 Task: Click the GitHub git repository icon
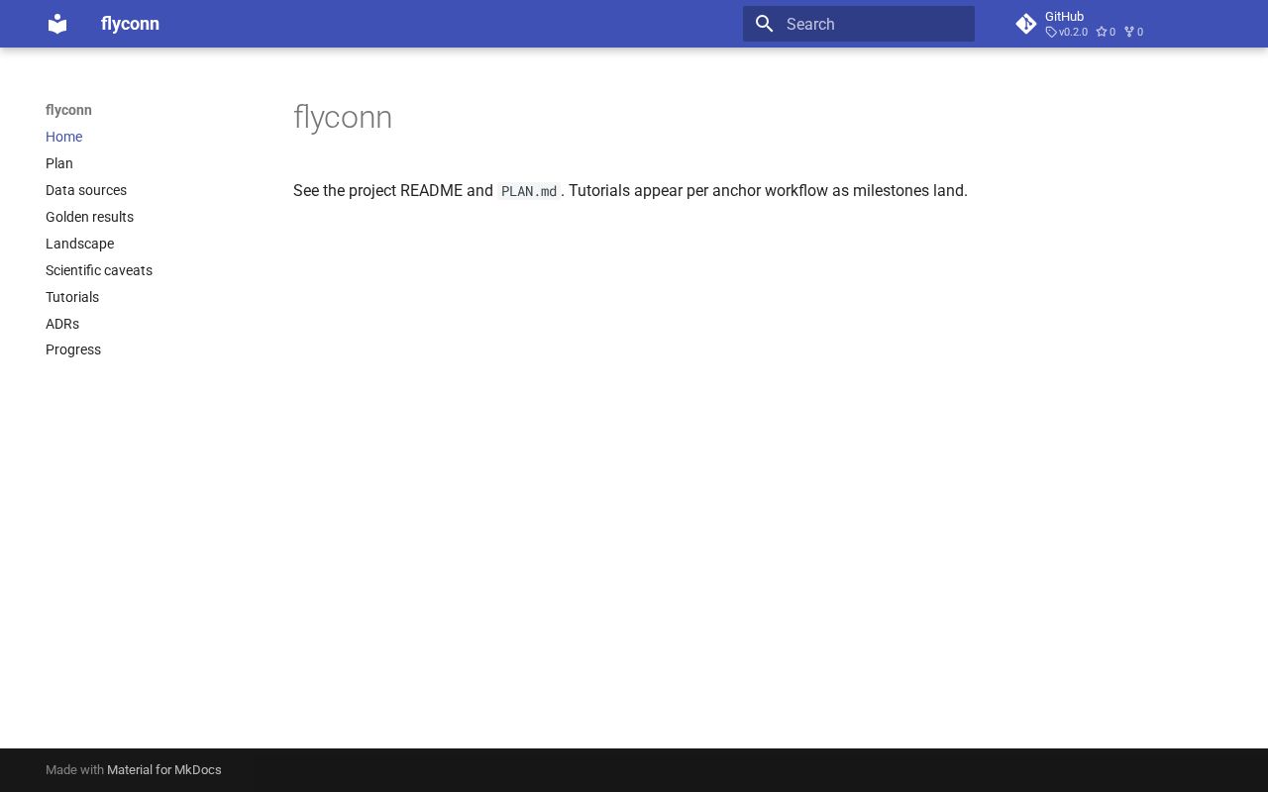pos(1026,24)
